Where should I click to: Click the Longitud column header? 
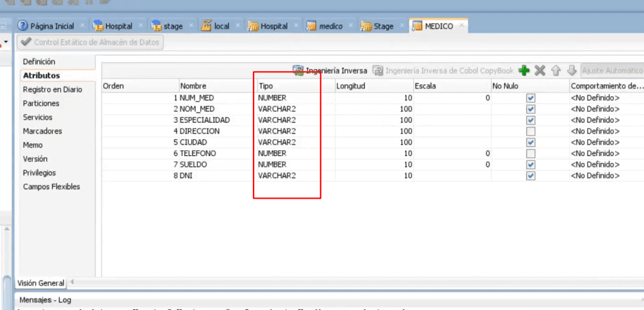(374, 86)
